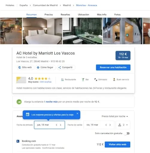Click the AC Hotel by Marriott Los Vascos title

46,53
